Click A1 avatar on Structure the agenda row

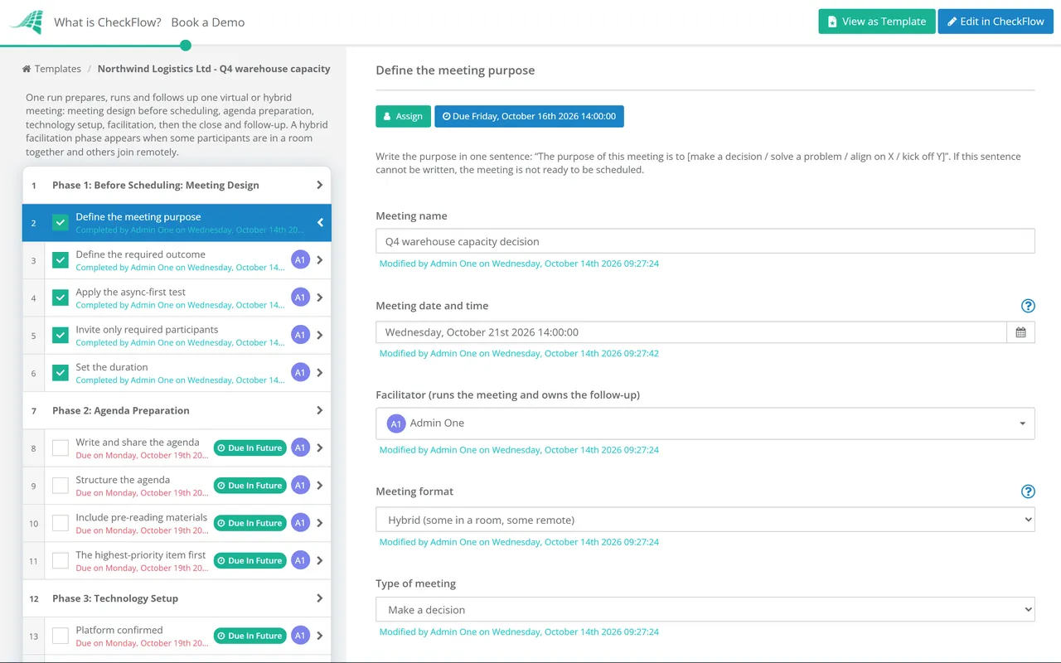[300, 486]
